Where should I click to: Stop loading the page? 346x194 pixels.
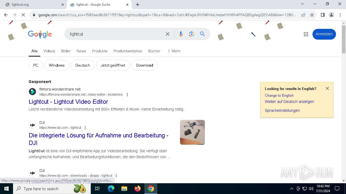(x=23, y=15)
